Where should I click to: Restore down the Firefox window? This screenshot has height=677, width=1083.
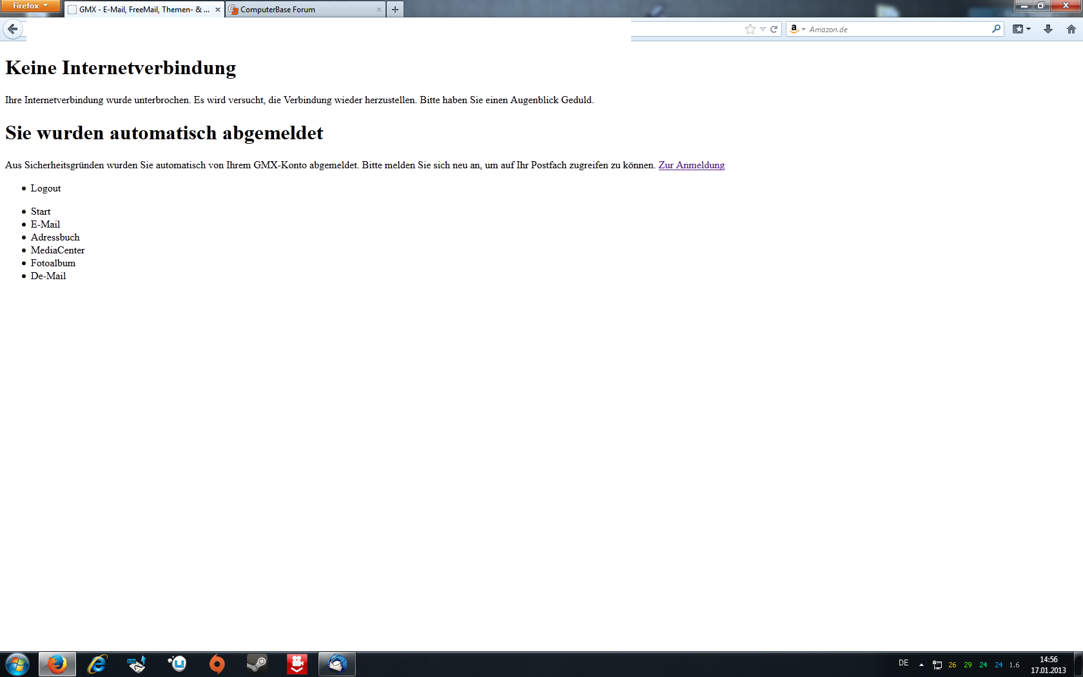(1040, 6)
